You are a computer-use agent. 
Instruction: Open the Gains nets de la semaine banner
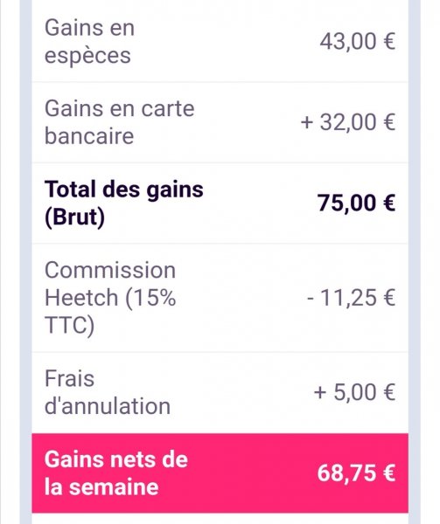coord(220,472)
